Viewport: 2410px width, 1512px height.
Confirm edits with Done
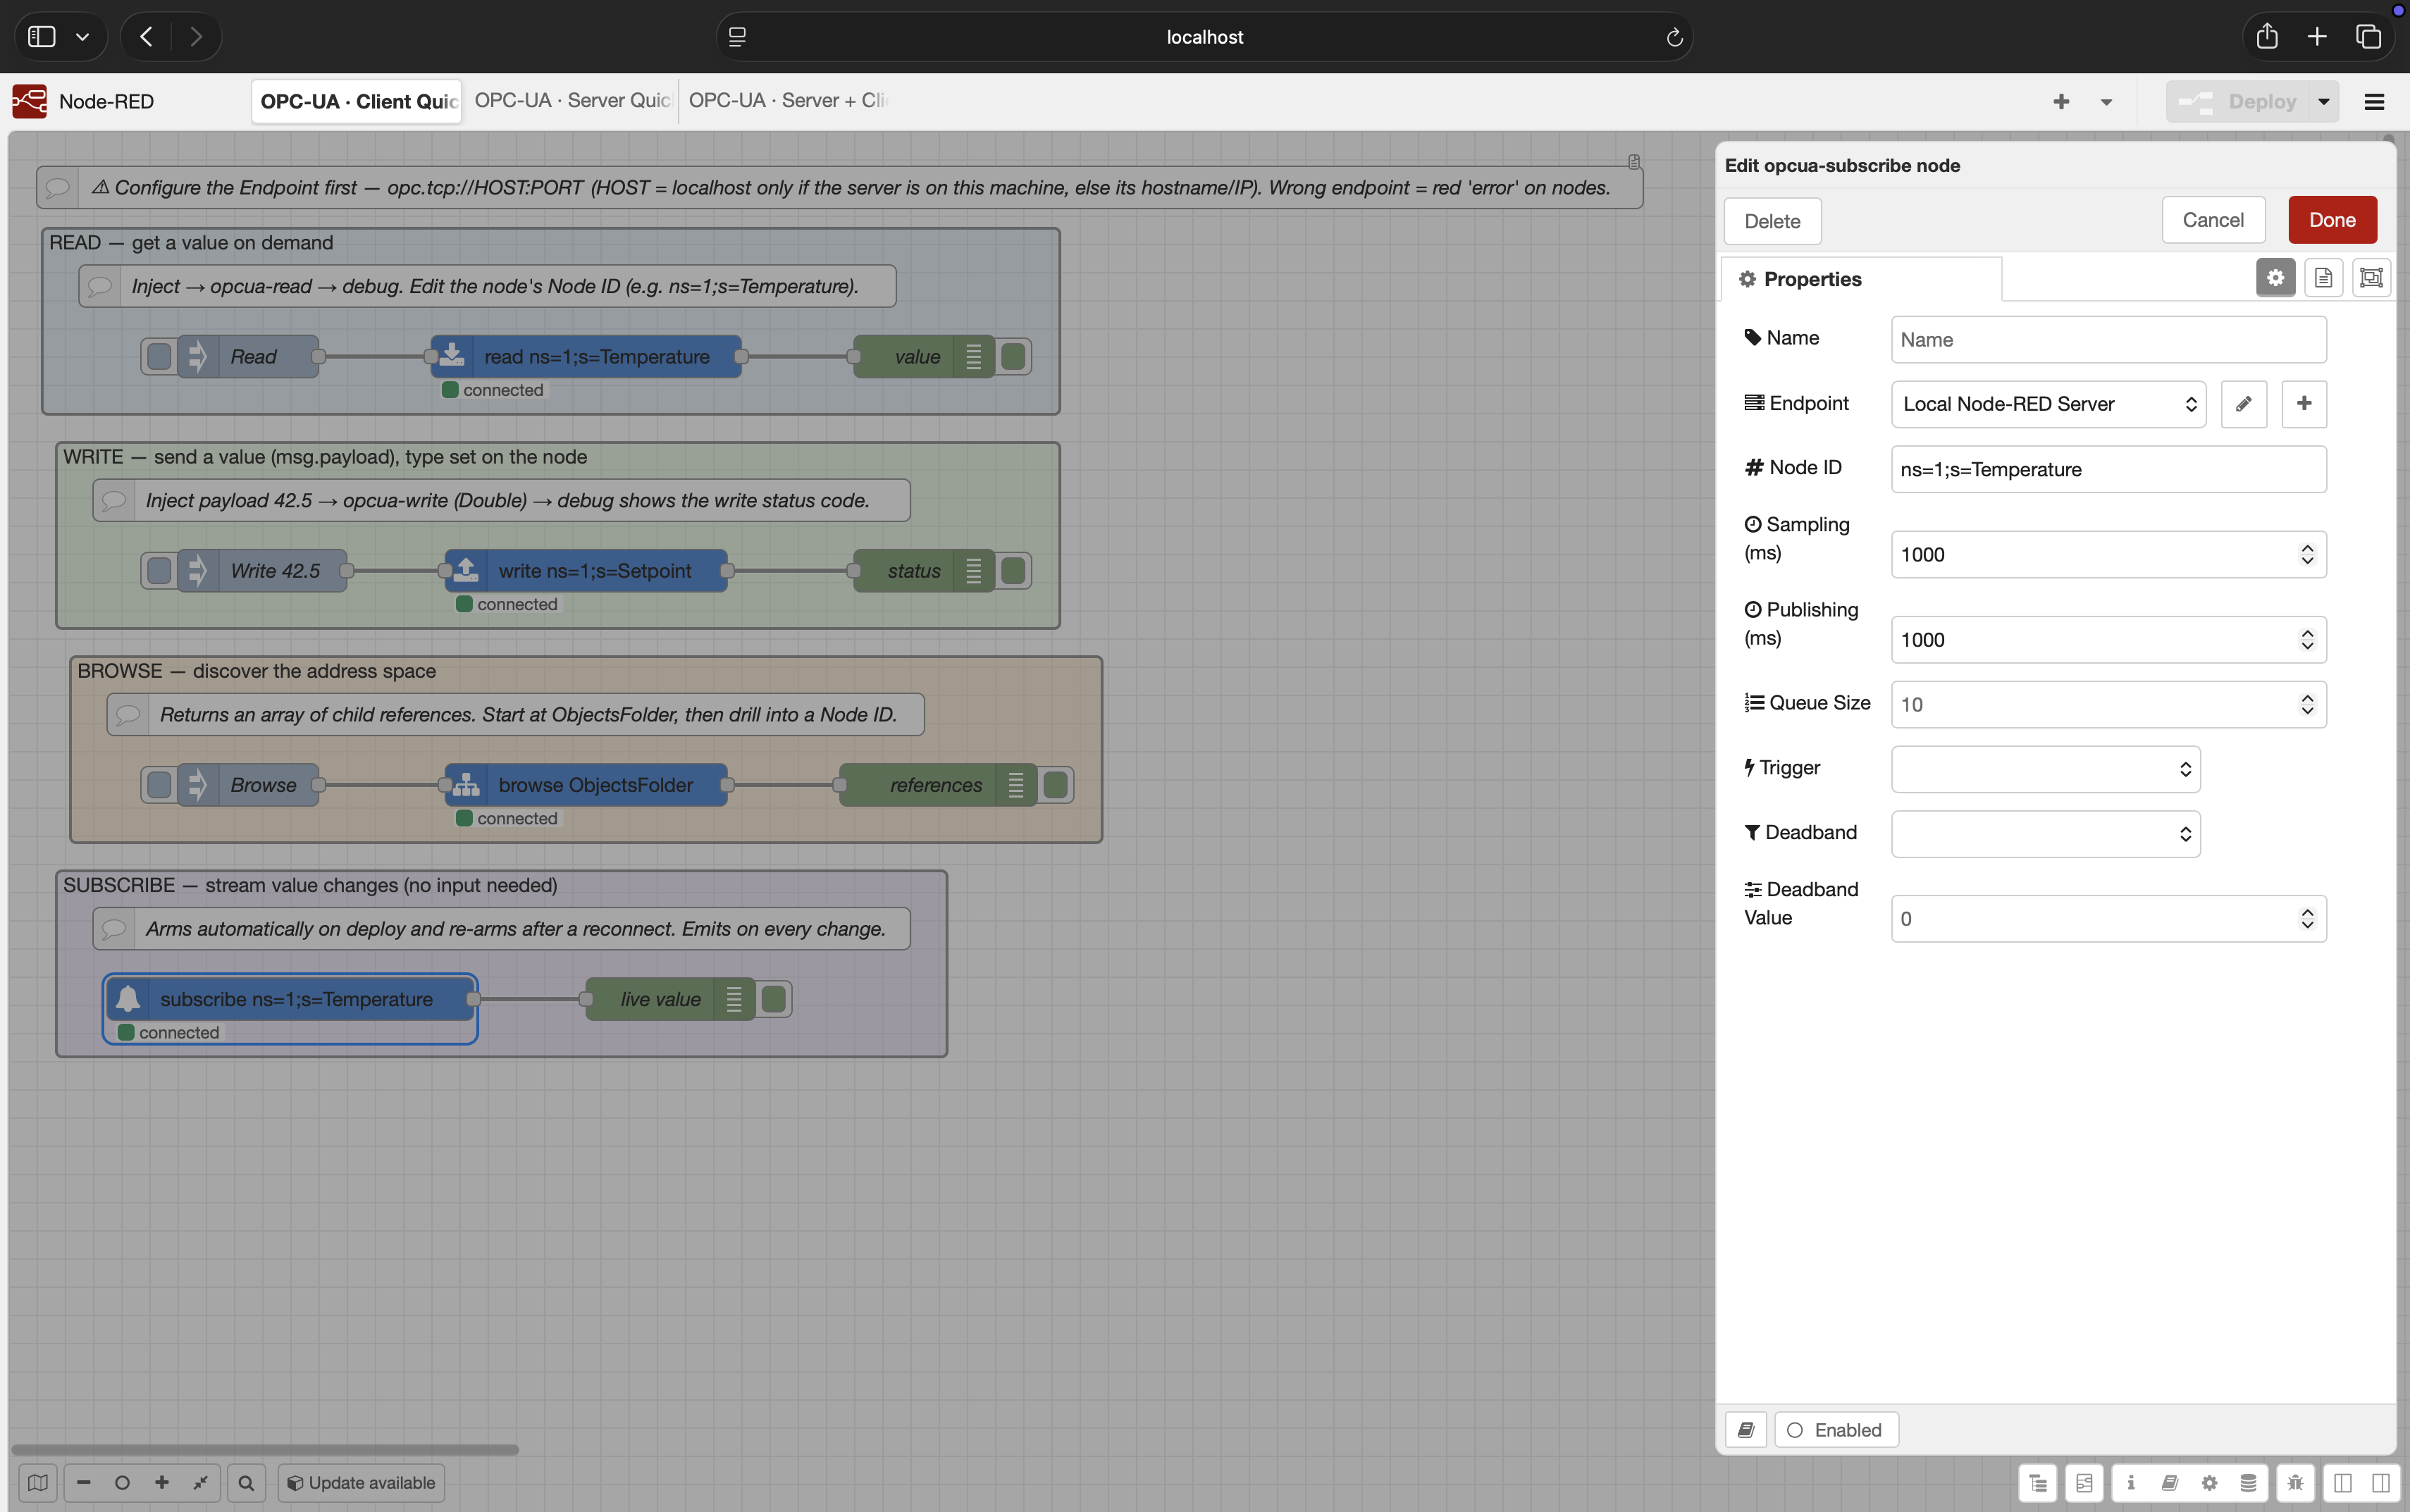click(2332, 220)
